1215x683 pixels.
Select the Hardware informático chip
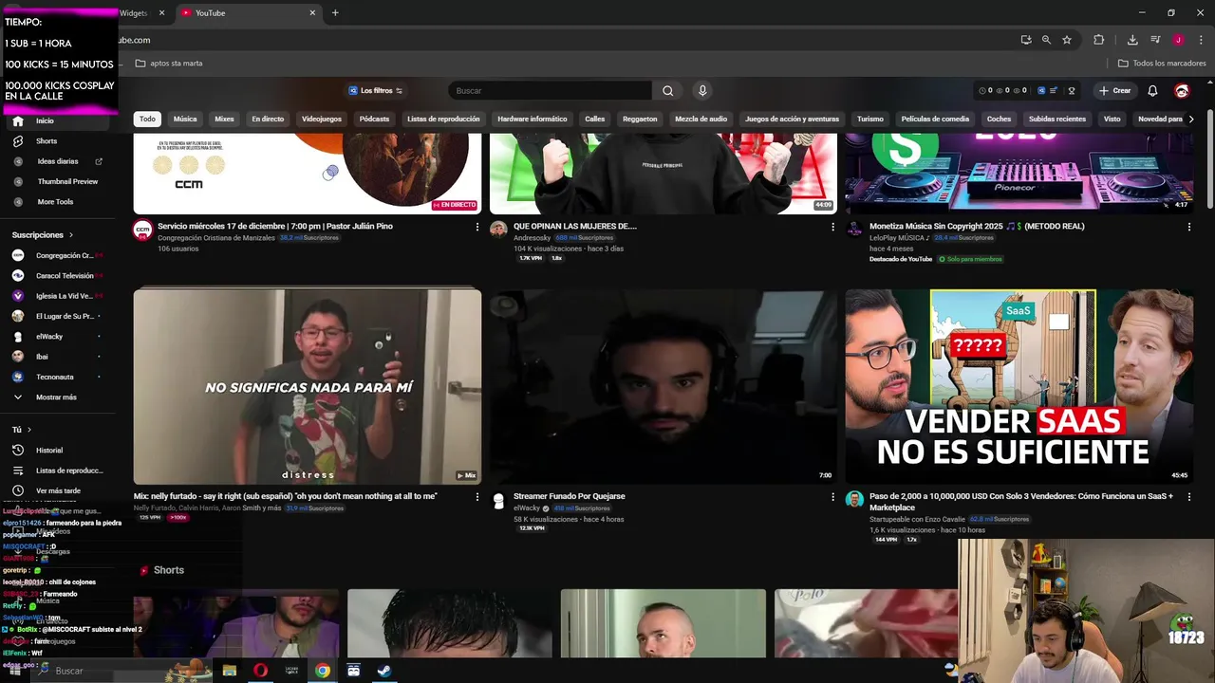pos(533,120)
